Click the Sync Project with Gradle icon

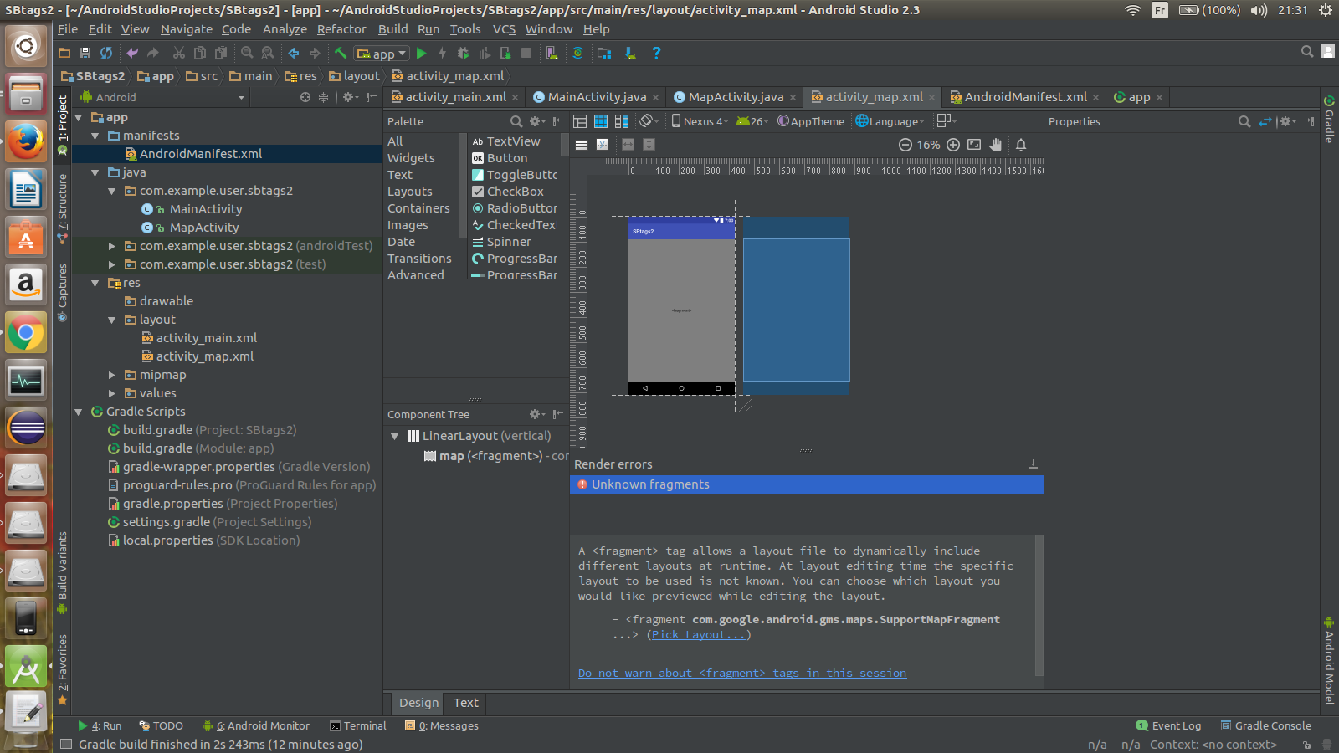point(577,53)
